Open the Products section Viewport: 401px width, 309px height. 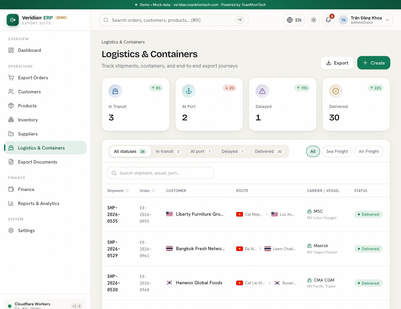pos(45,106)
